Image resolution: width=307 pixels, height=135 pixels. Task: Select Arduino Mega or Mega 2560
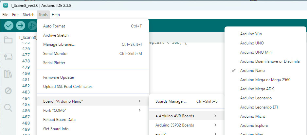pyautogui.click(x=265, y=80)
